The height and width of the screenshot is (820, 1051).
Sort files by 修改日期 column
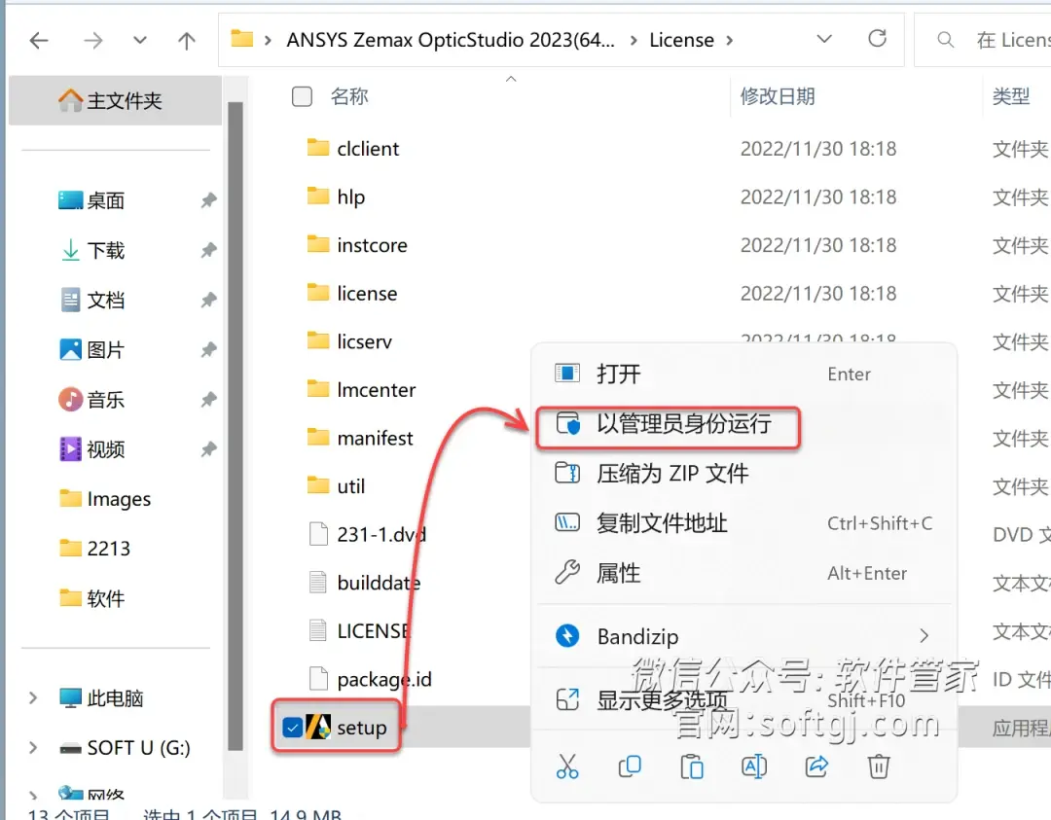point(778,96)
